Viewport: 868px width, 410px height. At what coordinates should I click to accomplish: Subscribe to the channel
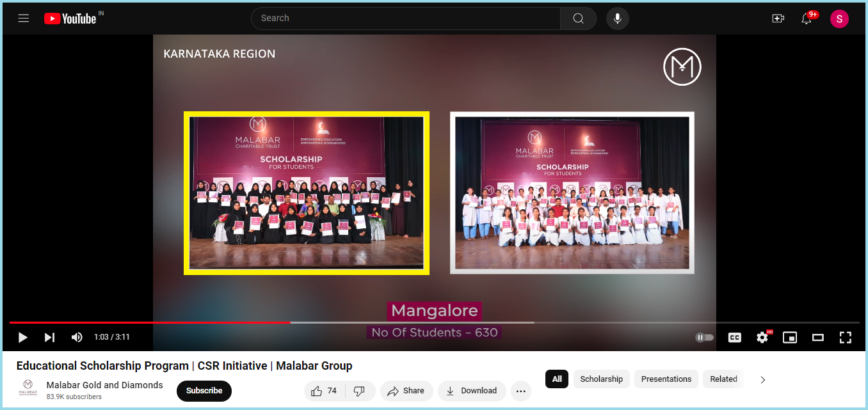(x=204, y=391)
